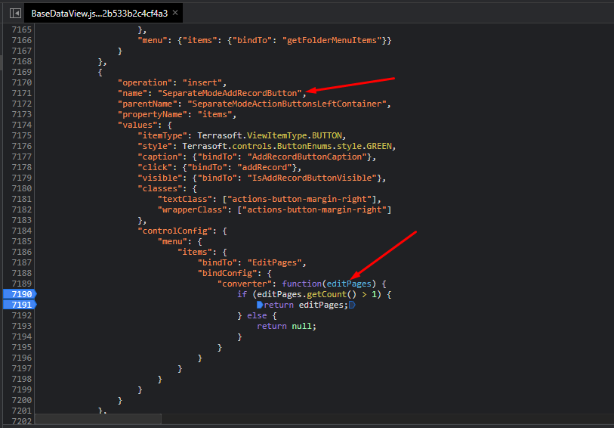The width and height of the screenshot is (614, 428).
Task: Remove breakpoint on line 7190
Action: click(x=20, y=294)
